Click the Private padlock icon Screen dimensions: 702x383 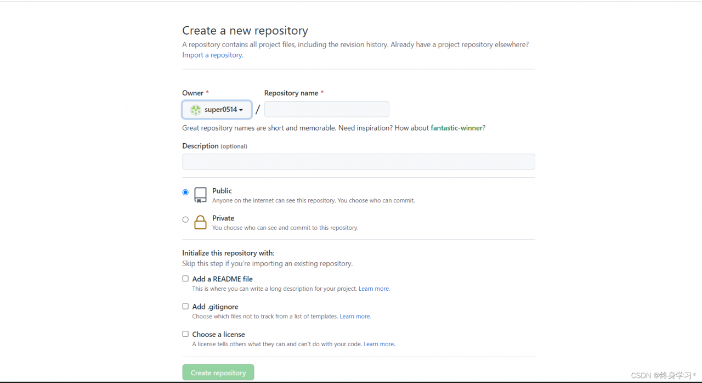point(201,222)
